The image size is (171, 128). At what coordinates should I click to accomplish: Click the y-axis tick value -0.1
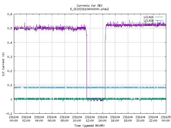click(9, 114)
